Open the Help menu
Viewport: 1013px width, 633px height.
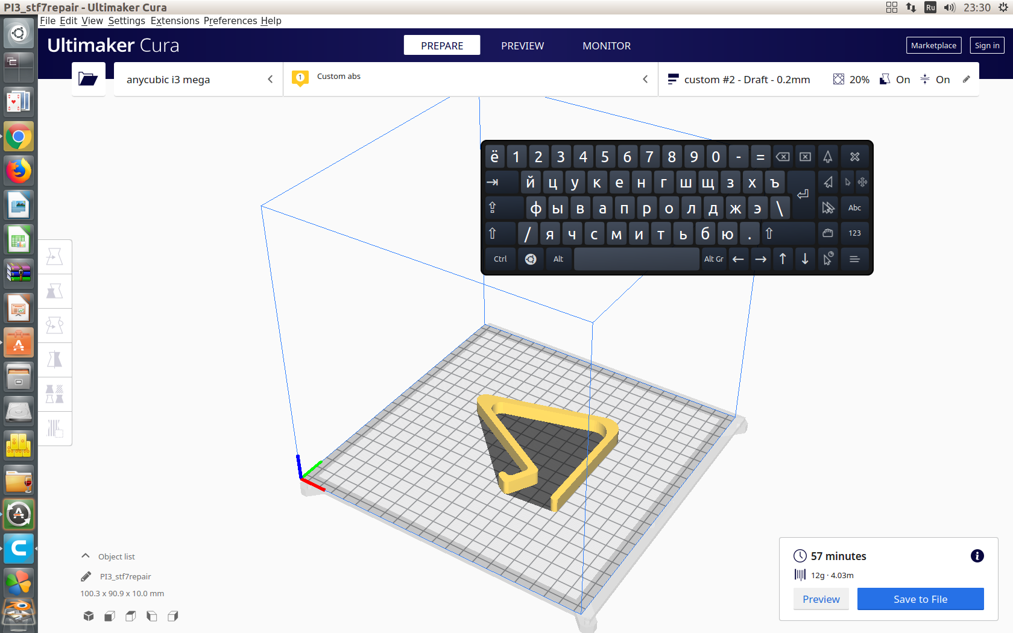tap(271, 20)
